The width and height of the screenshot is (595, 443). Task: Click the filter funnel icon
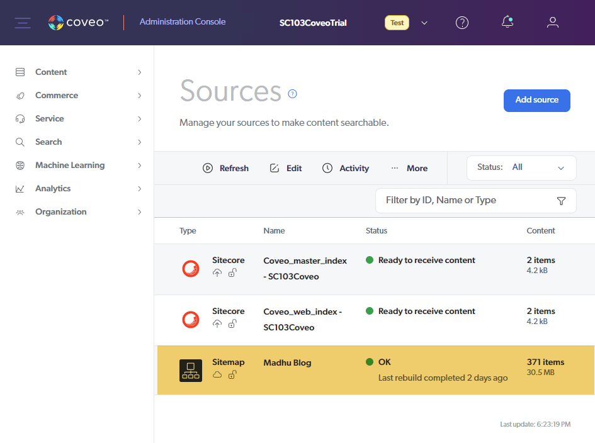tap(561, 201)
